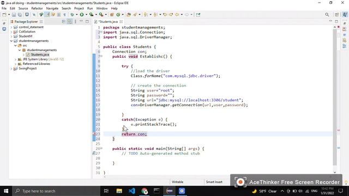
Task: Click the Open Perspective icon
Action: pos(337,15)
